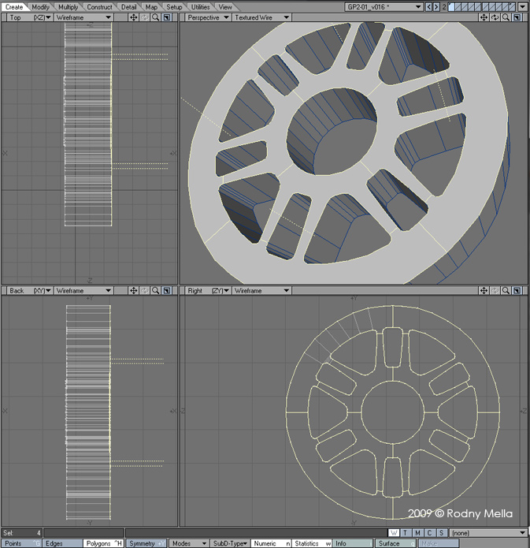Click the zoom magnifier in the Right viewport
The height and width of the screenshot is (548, 530).
506,291
